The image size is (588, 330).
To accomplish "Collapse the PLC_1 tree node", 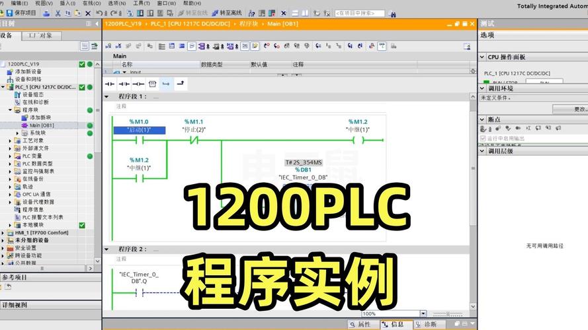I will coord(3,87).
